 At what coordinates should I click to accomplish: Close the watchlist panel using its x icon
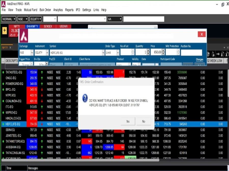(227, 48)
